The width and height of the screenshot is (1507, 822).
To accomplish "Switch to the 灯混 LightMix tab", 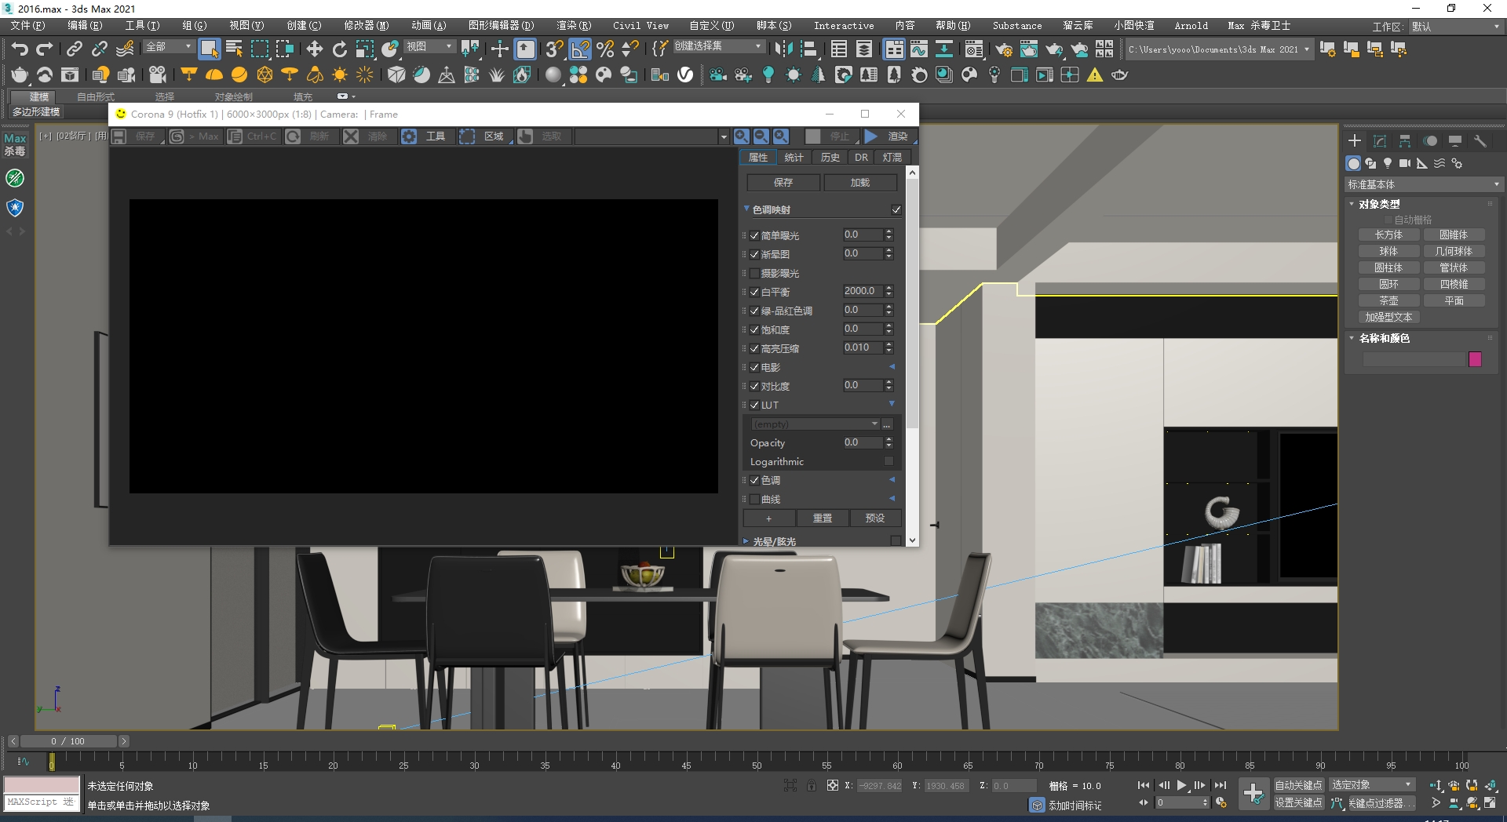I will click(892, 157).
